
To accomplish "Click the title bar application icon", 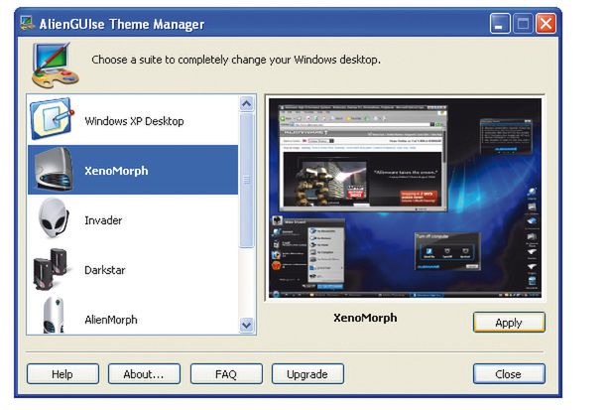I will (27, 23).
